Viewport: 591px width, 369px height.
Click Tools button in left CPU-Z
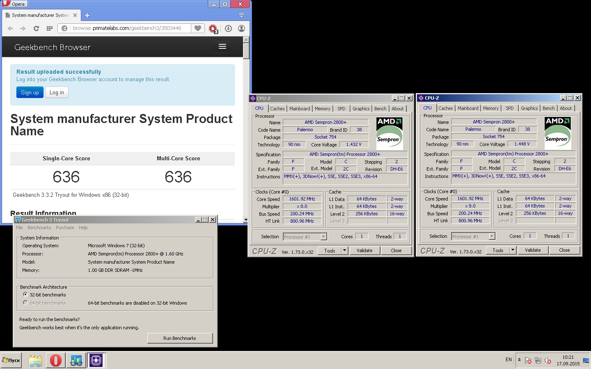click(x=330, y=251)
